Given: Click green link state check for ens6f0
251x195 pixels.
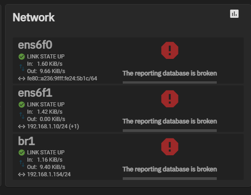Looking at the screenshot, I should pyautogui.click(x=21, y=57).
